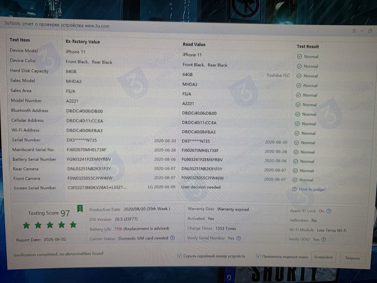Click the Normal check icon for Hard Disk Capacity
377x283 pixels.
(299, 76)
